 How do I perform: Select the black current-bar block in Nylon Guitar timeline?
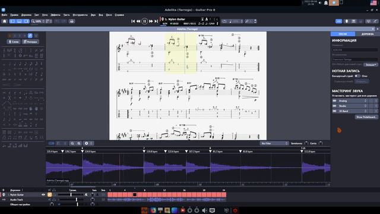coord(135,194)
